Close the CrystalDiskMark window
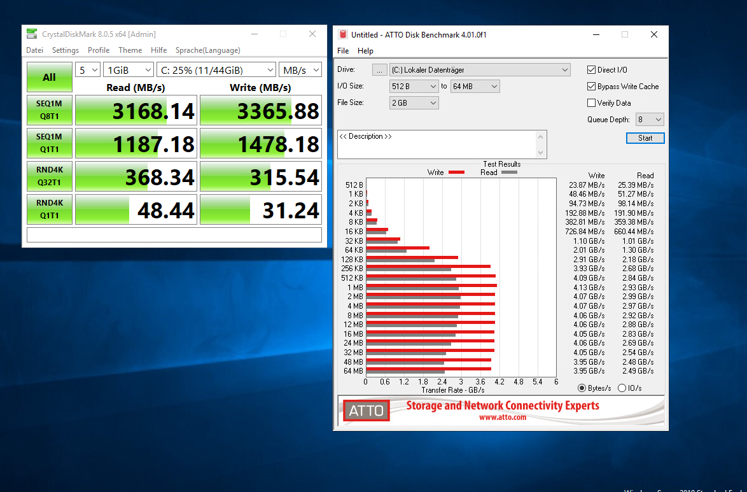Image resolution: width=747 pixels, height=492 pixels. 312,34
